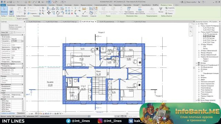Click the Properties palette ribbon icon
Viewport: 221px width, 124px height.
pyautogui.click(x=11, y=13)
